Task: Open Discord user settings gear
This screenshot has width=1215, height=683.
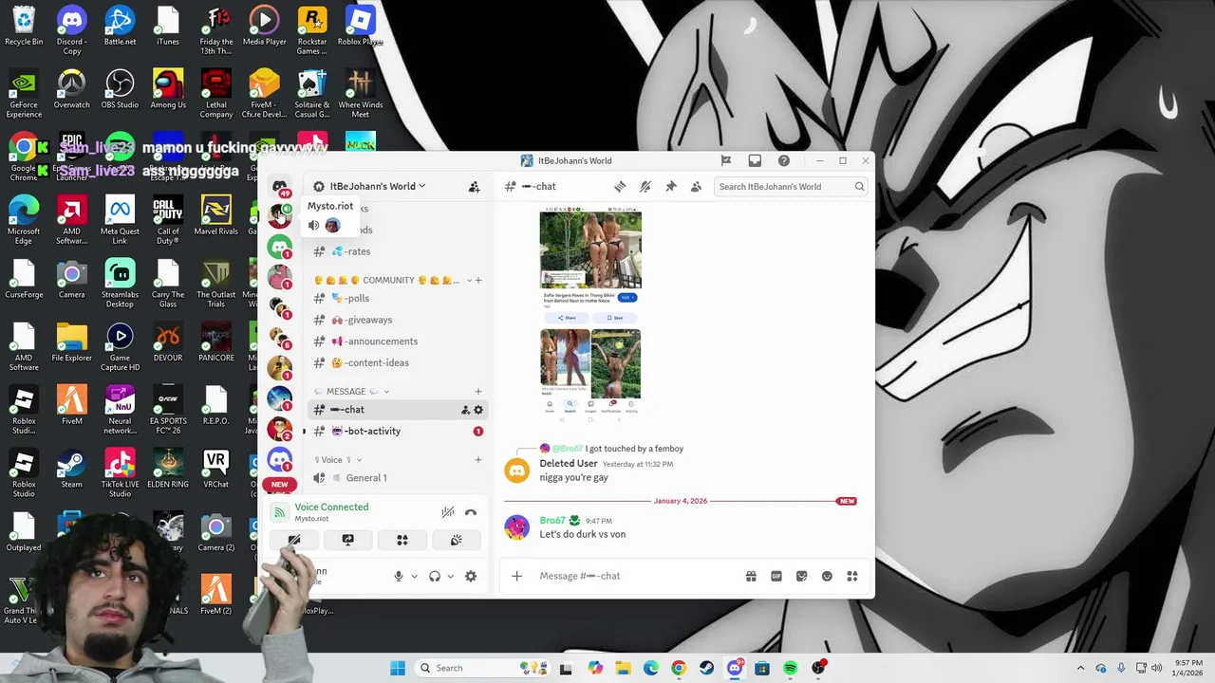Action: point(471,576)
